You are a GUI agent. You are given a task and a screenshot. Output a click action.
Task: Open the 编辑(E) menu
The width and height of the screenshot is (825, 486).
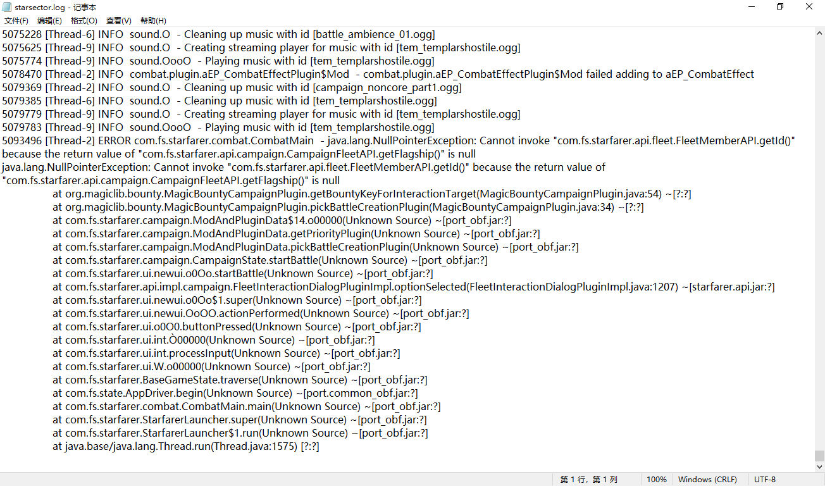[49, 21]
